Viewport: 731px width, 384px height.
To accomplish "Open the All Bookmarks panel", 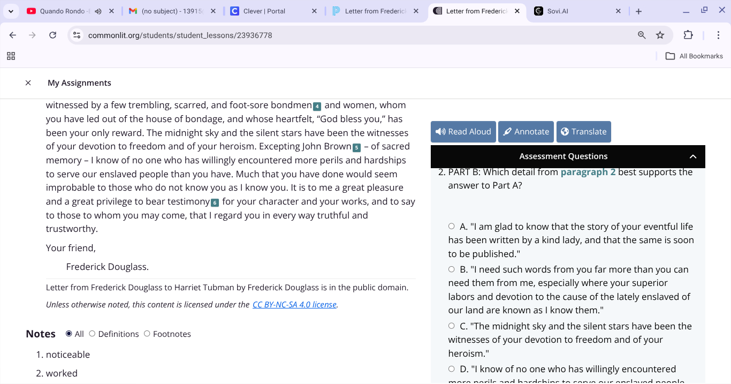I will click(694, 56).
